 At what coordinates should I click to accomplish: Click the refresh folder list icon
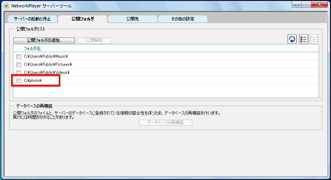[x=292, y=39]
